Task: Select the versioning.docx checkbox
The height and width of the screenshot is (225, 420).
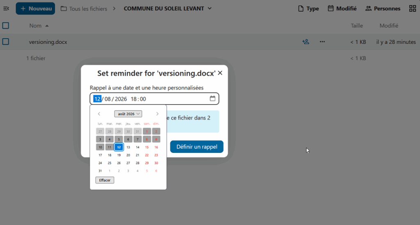Action: pos(6,42)
